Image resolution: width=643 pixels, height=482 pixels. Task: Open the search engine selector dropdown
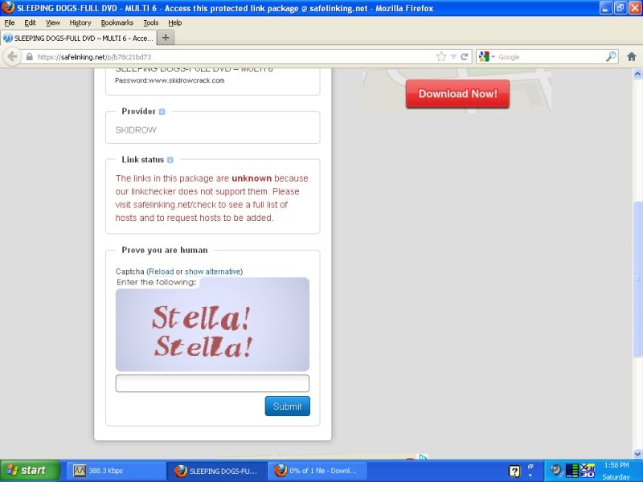(488, 57)
